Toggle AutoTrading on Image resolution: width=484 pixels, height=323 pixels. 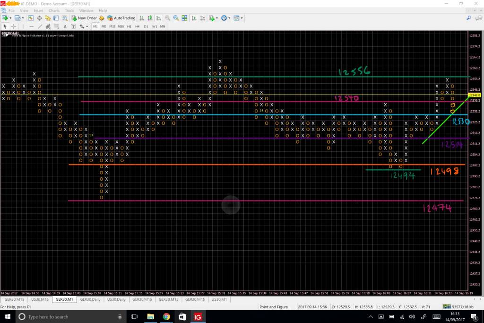[x=121, y=18]
